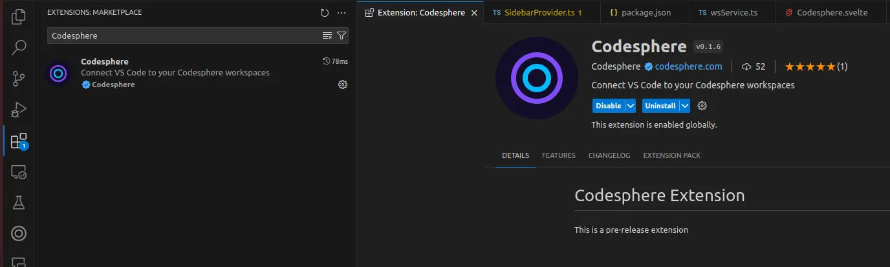Open the Explorer view in activity bar
This screenshot has height=267, width=890.
coord(19,16)
